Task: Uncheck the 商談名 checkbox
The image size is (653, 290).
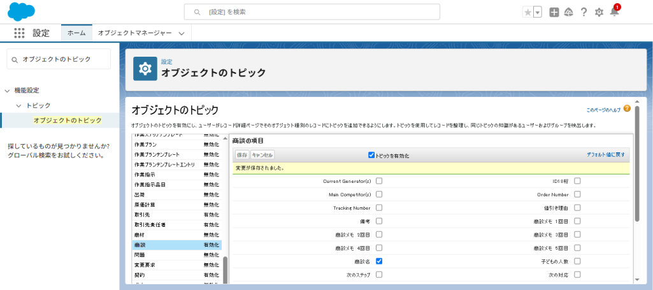Action: click(x=379, y=261)
